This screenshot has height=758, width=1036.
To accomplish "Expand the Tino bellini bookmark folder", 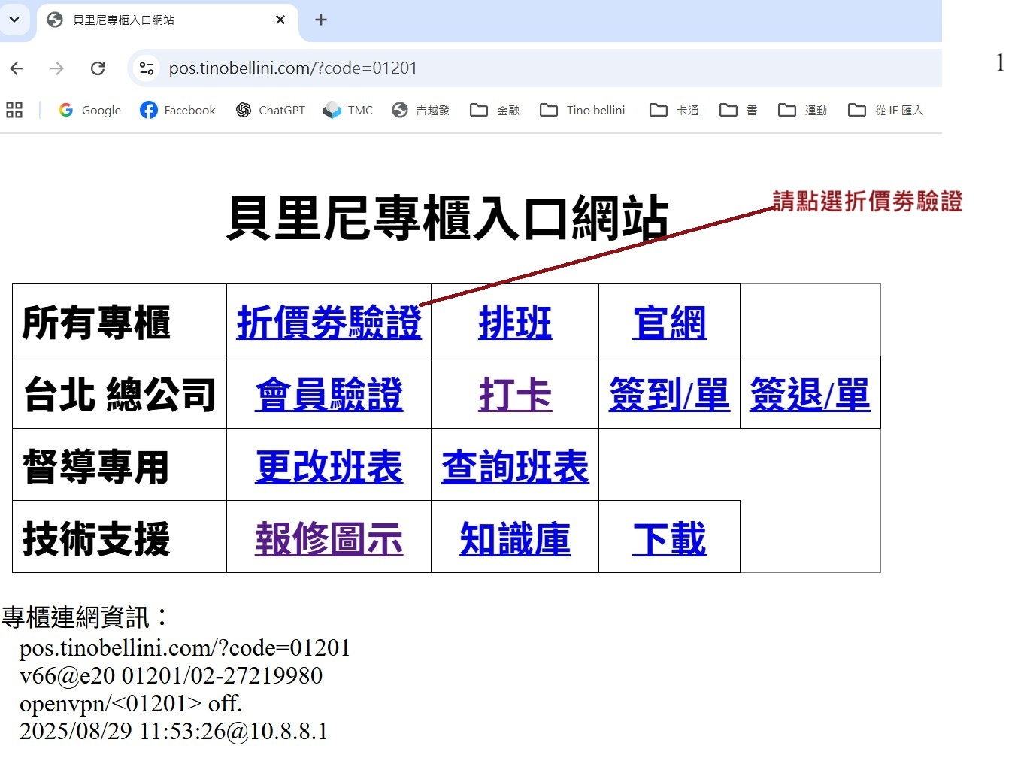I will [583, 110].
